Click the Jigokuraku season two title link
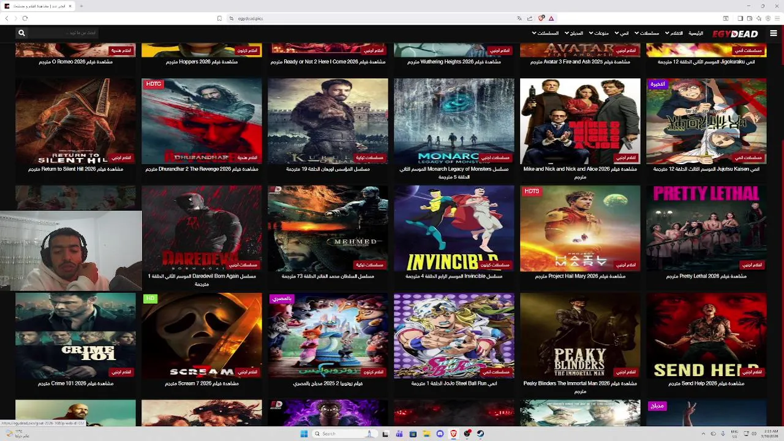The width and height of the screenshot is (784, 441). click(x=706, y=62)
